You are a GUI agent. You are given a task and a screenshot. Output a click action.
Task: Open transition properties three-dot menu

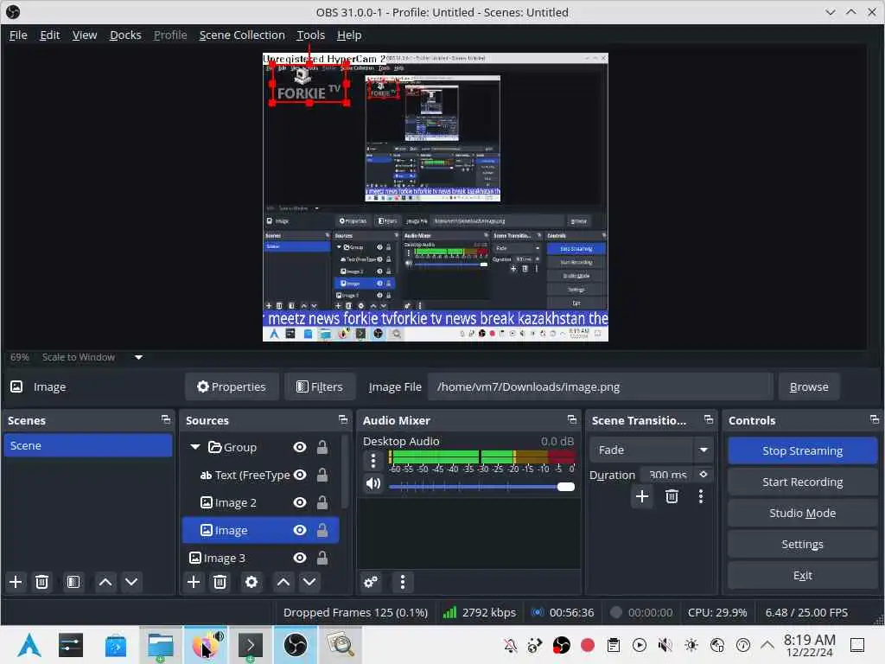(701, 496)
